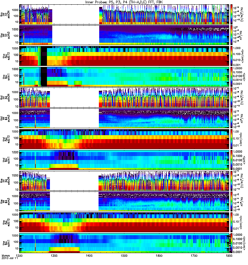
Task: Select the thd fbk scm1 filter bank panel
Action: coord(124,160)
